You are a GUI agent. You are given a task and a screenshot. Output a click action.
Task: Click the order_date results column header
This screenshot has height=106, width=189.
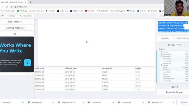[39, 68]
